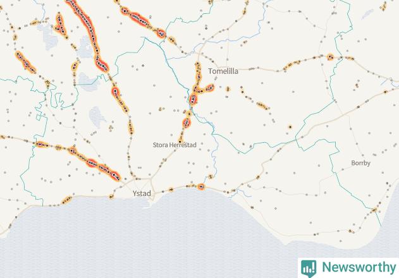Click the red cluster just north of Stora Herrestad

(187, 123)
